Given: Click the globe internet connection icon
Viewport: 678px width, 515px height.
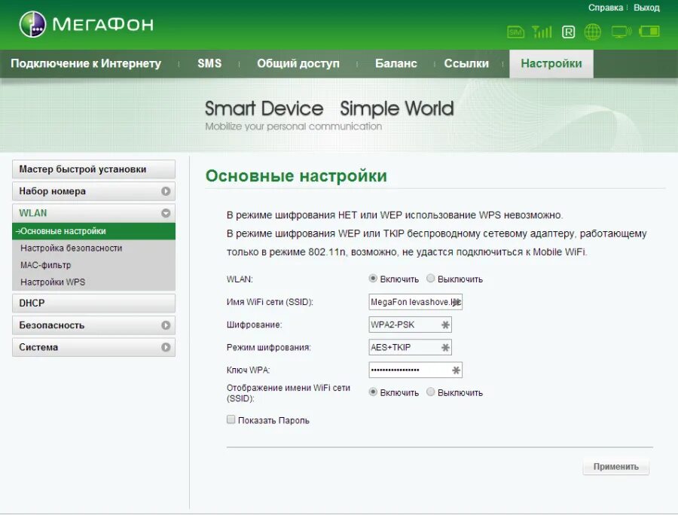Looking at the screenshot, I should 592,32.
